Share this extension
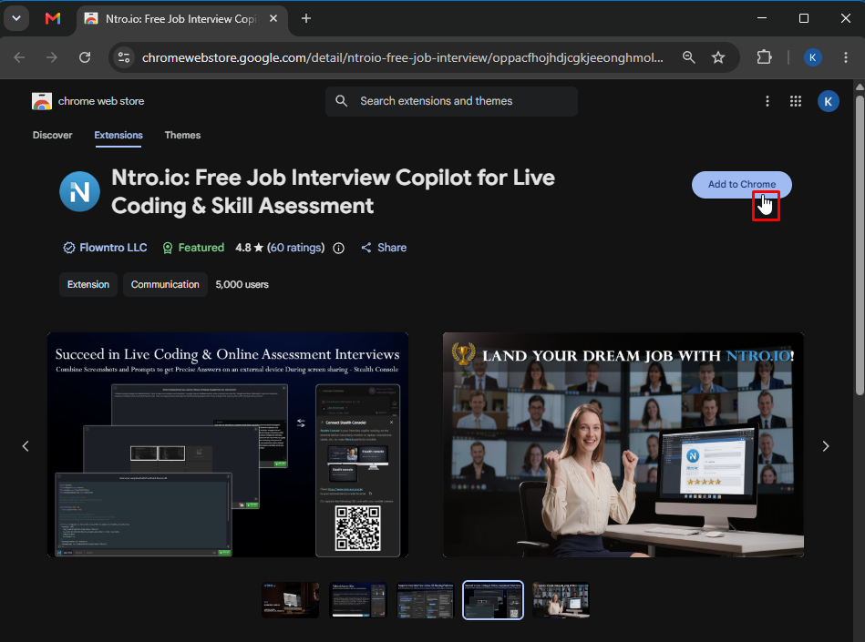865x642 pixels. tap(384, 248)
